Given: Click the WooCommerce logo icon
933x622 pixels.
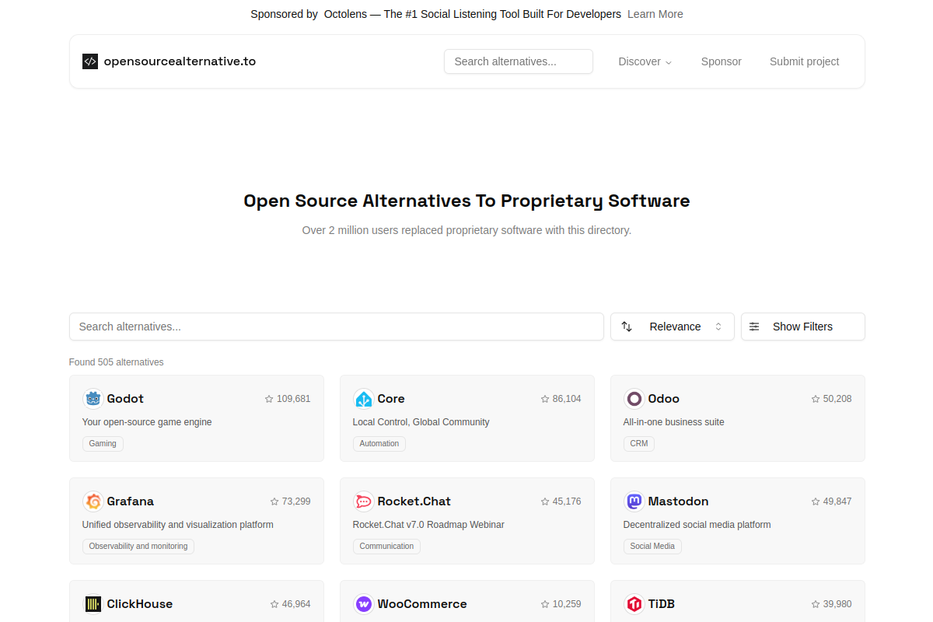Looking at the screenshot, I should tap(363, 604).
